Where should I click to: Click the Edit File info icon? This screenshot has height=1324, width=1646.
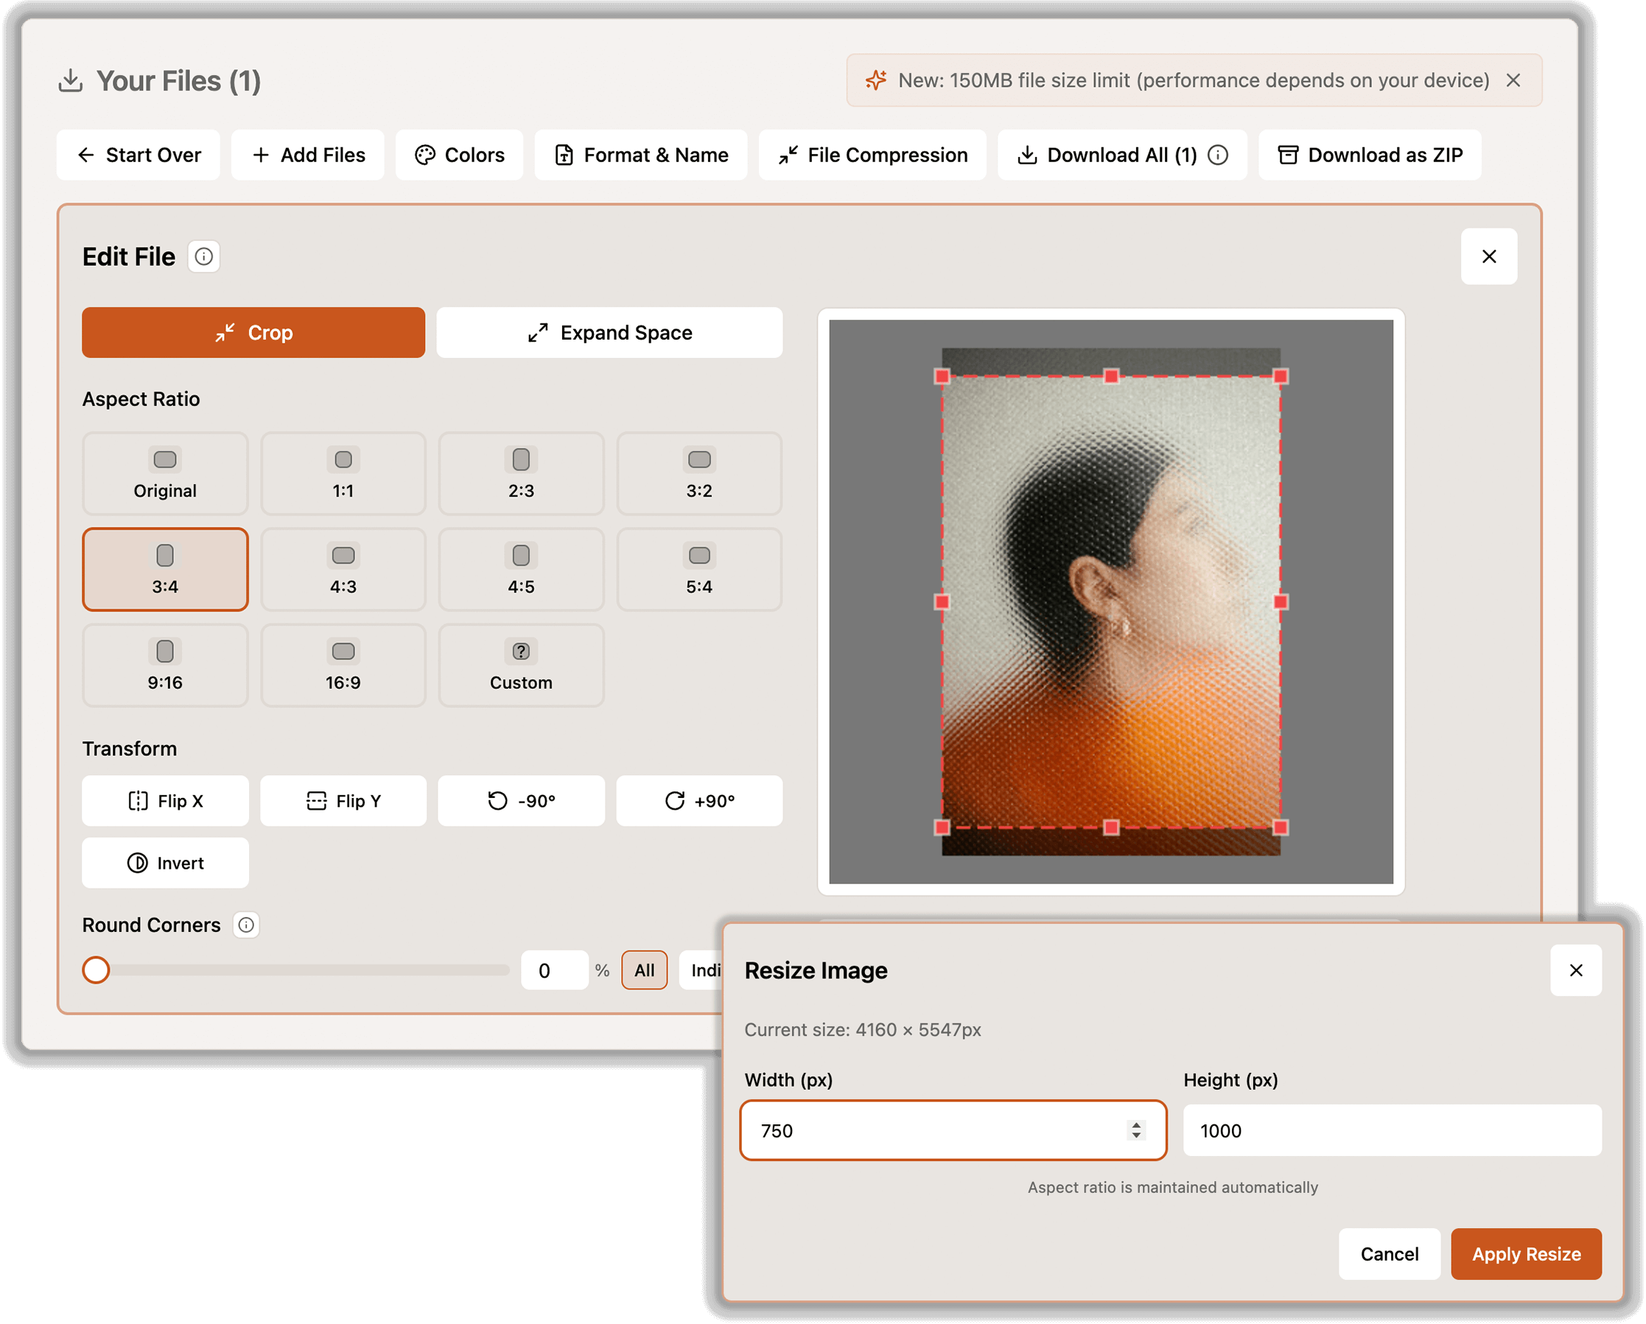204,256
